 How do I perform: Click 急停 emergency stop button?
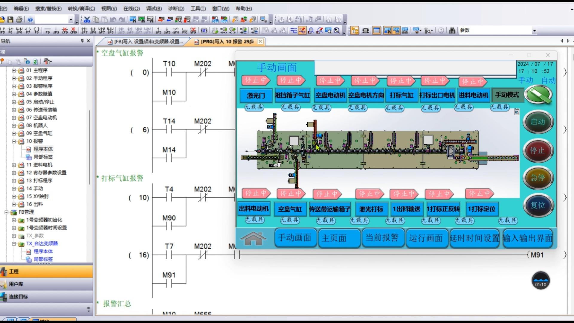click(x=538, y=177)
